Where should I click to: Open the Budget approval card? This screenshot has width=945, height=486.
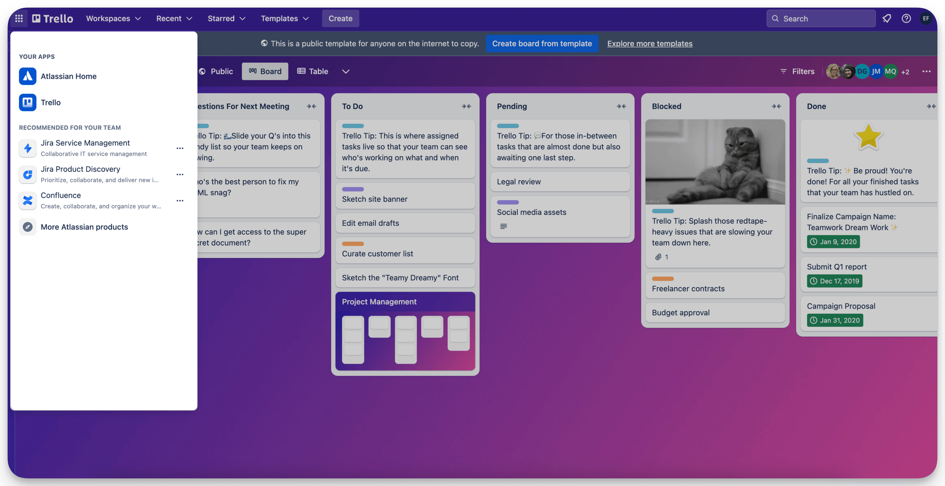(x=715, y=312)
